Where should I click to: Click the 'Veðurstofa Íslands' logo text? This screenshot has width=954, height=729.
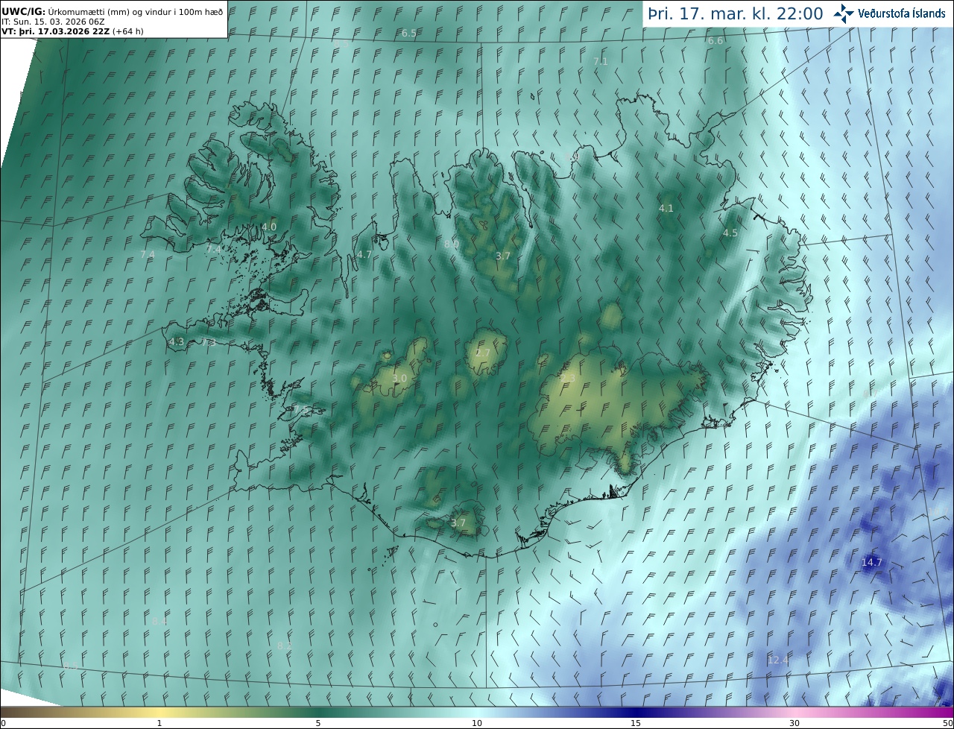pyautogui.click(x=902, y=13)
